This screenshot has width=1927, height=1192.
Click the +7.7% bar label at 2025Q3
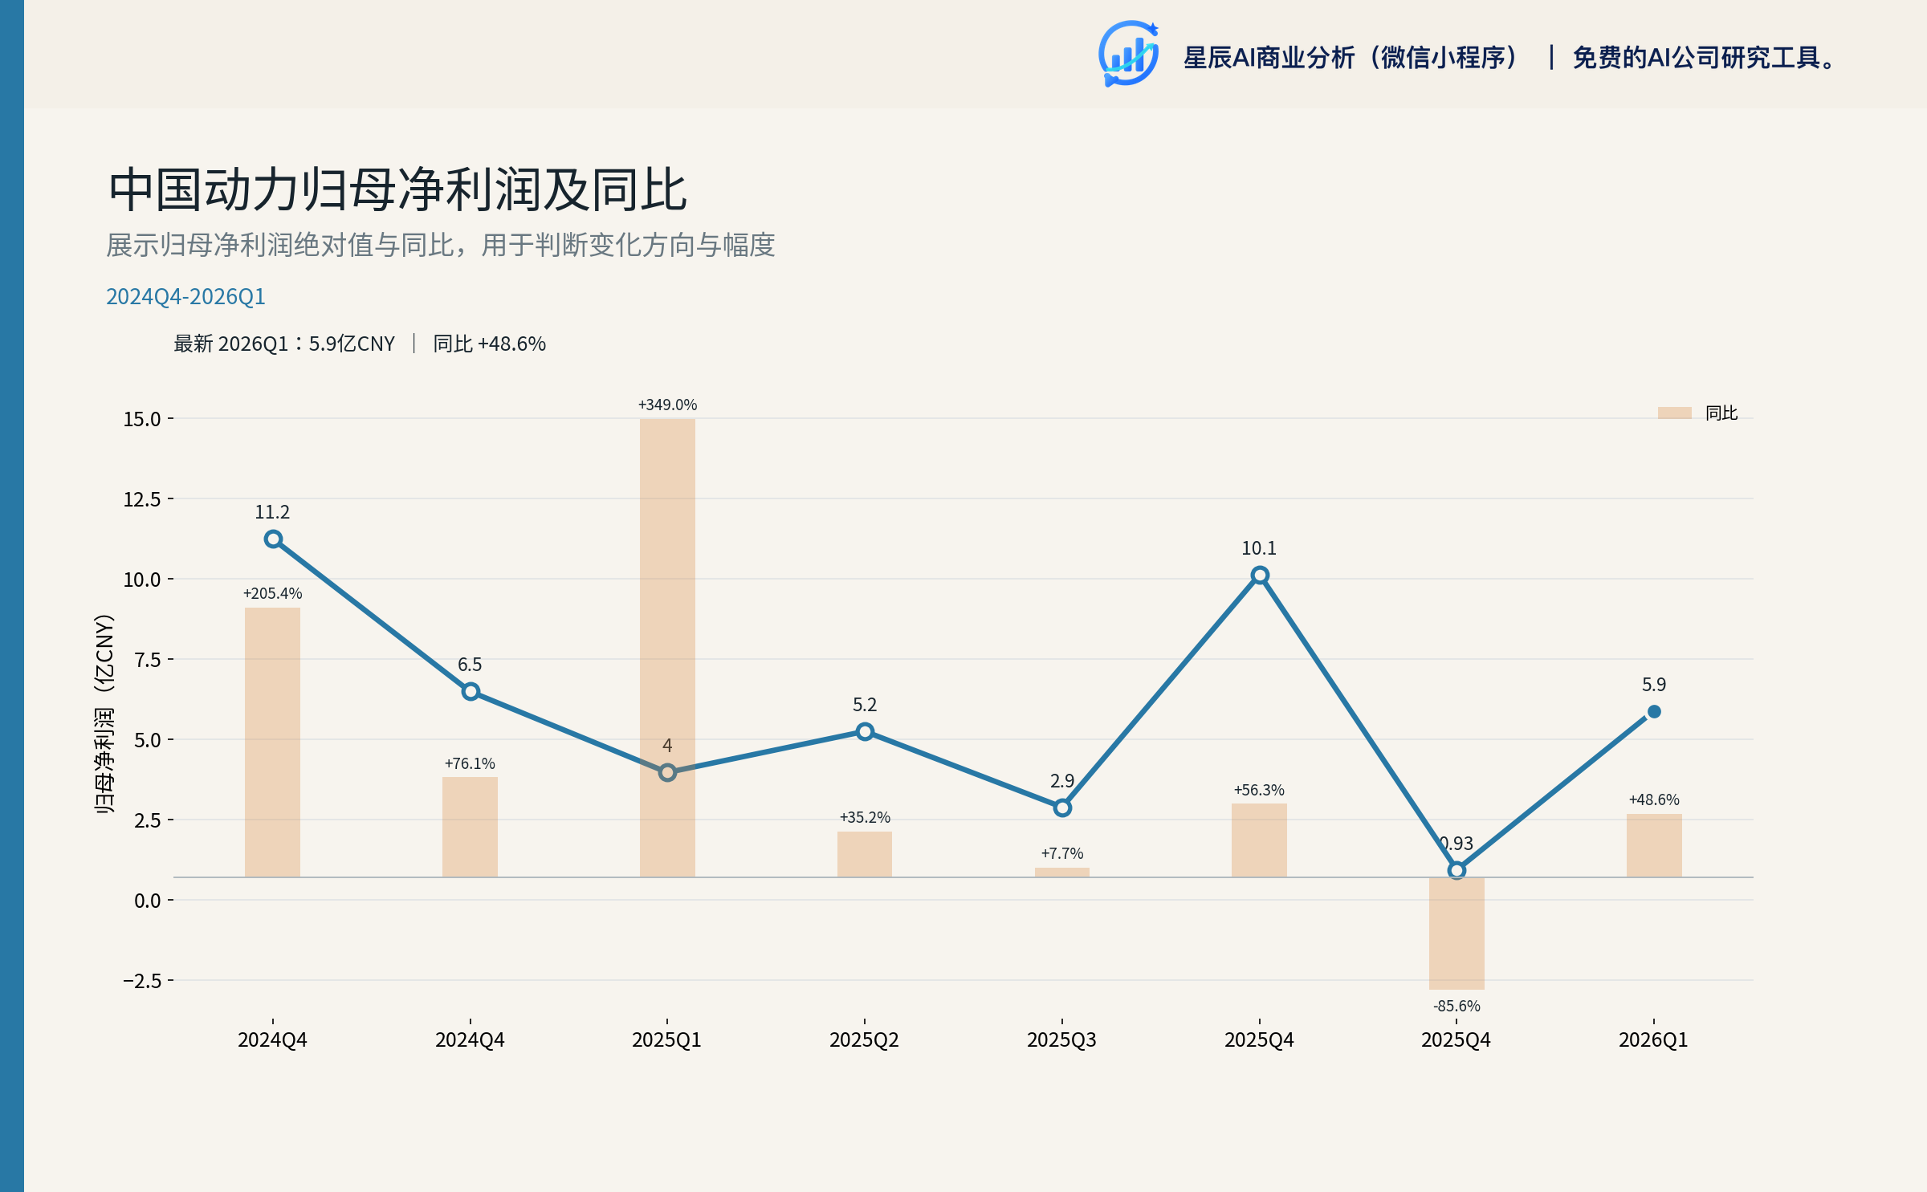point(1062,853)
